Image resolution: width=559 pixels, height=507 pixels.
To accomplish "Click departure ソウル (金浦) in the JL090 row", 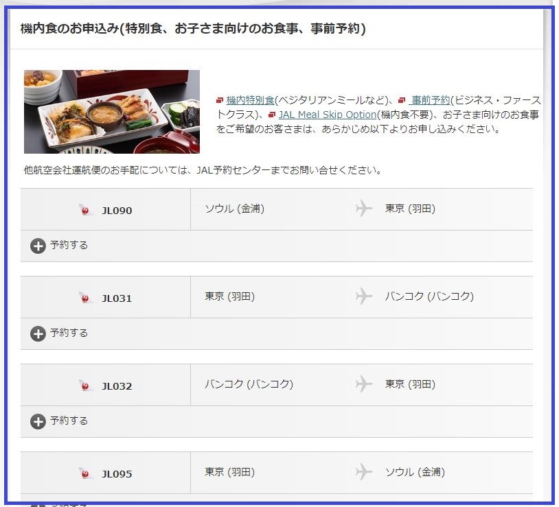I will 235,209.
